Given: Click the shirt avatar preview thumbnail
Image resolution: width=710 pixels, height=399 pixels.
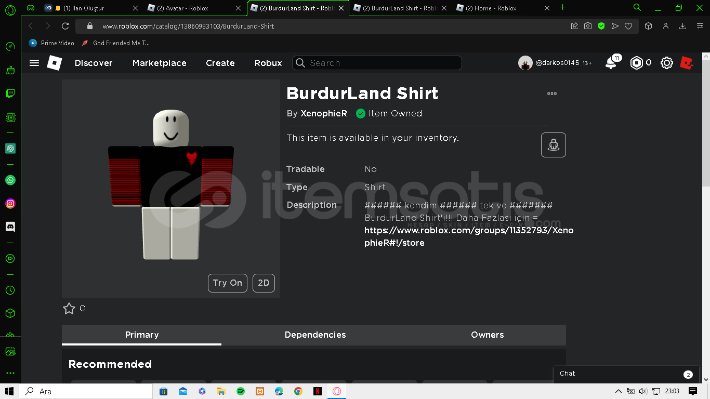Looking at the screenshot, I should (x=171, y=189).
